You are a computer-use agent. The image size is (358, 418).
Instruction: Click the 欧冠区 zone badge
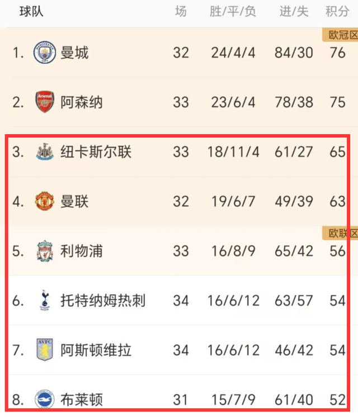[x=340, y=35]
